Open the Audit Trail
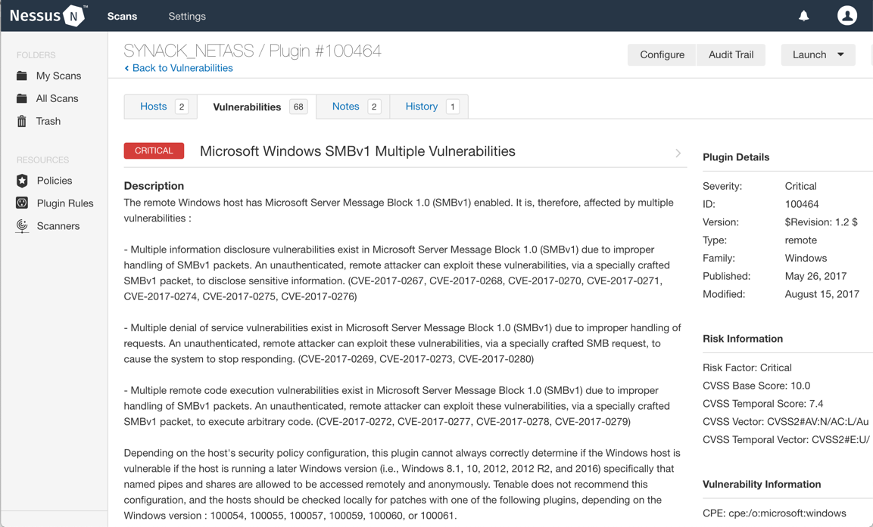 [x=731, y=54]
